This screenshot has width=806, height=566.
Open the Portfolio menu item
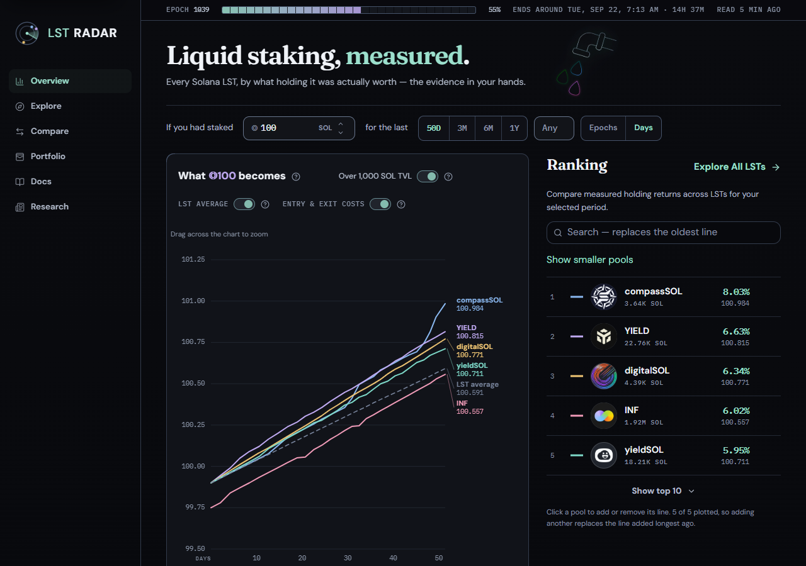pos(70,157)
